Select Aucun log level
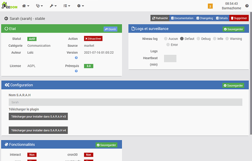 click(166, 39)
